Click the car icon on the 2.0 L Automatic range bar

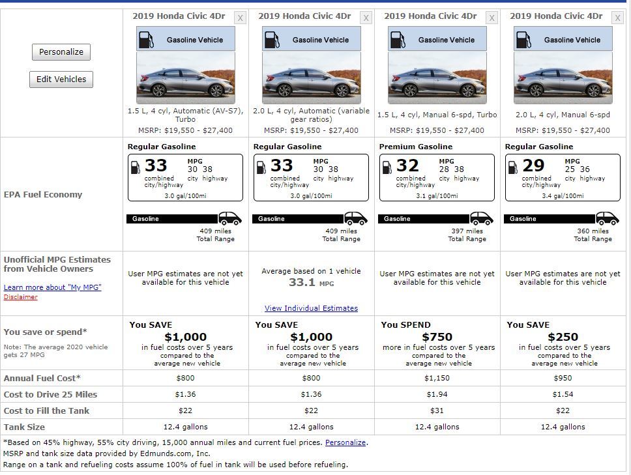point(356,218)
